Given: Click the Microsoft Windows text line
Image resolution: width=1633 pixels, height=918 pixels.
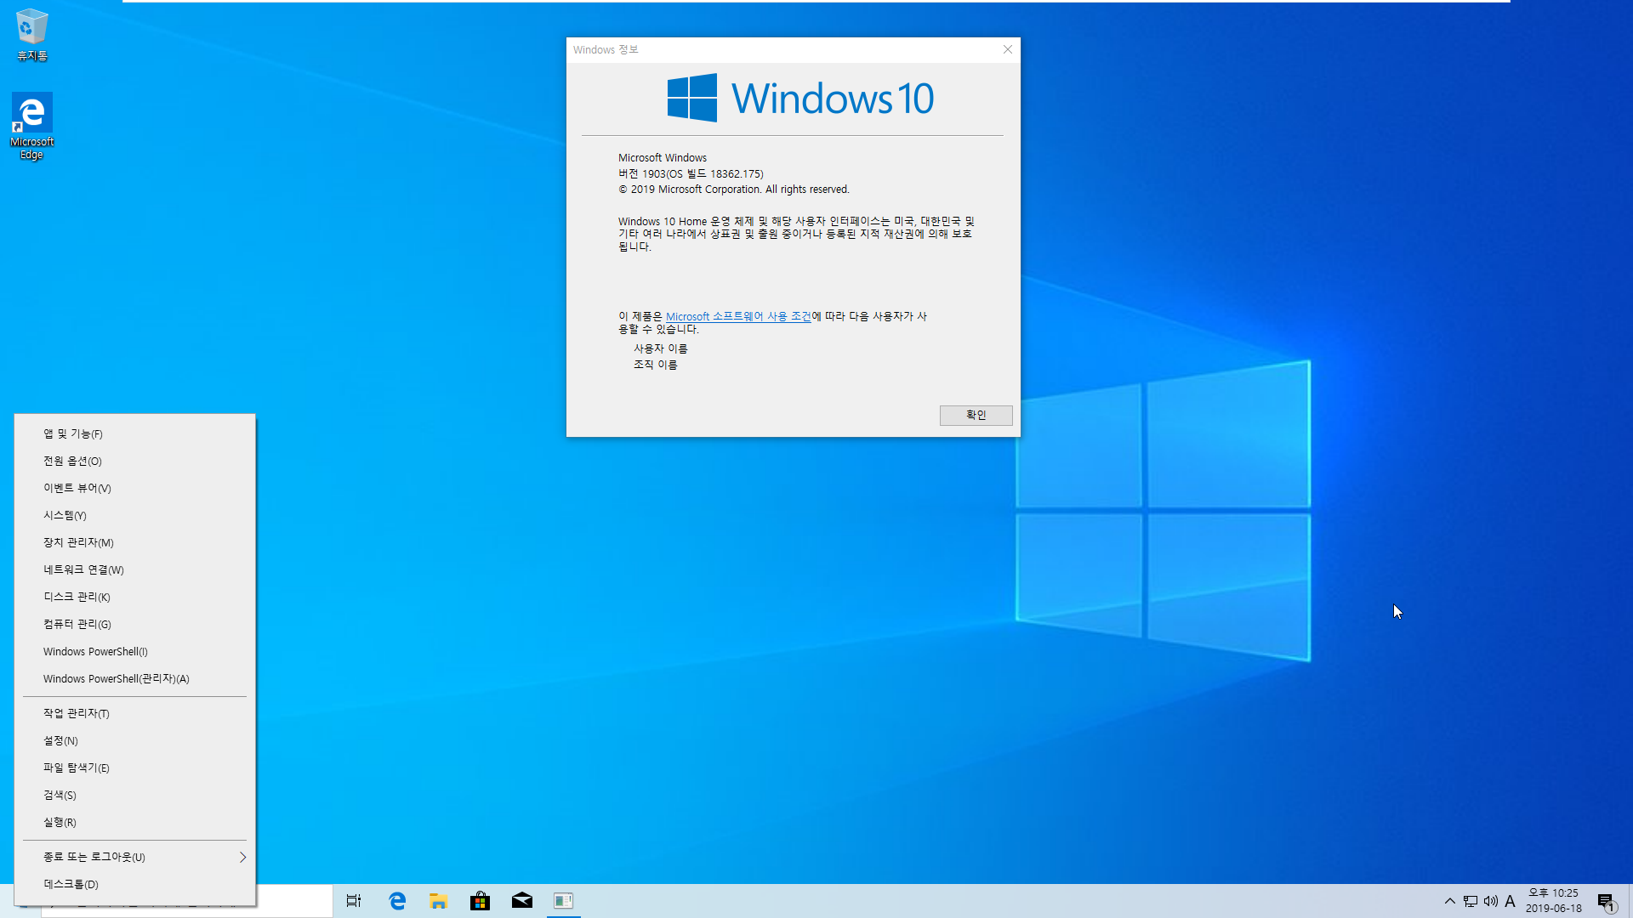Looking at the screenshot, I should 663,158.
